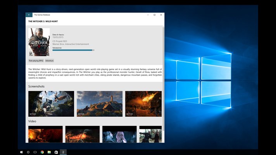Screen dimensions: 276x155
Task: Open the Windows Start menu
Action: coord(21,152)
